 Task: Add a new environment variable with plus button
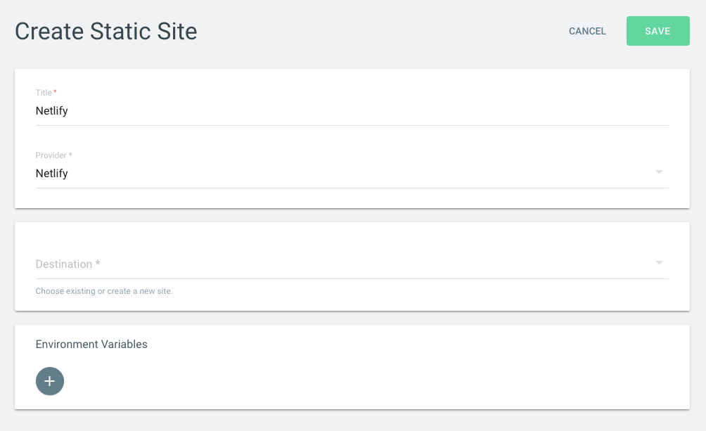point(49,381)
